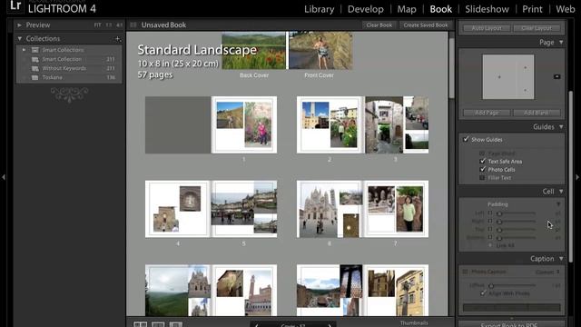Click the Lr Lightroom logo
581x327 pixels.
pyautogui.click(x=15, y=6)
